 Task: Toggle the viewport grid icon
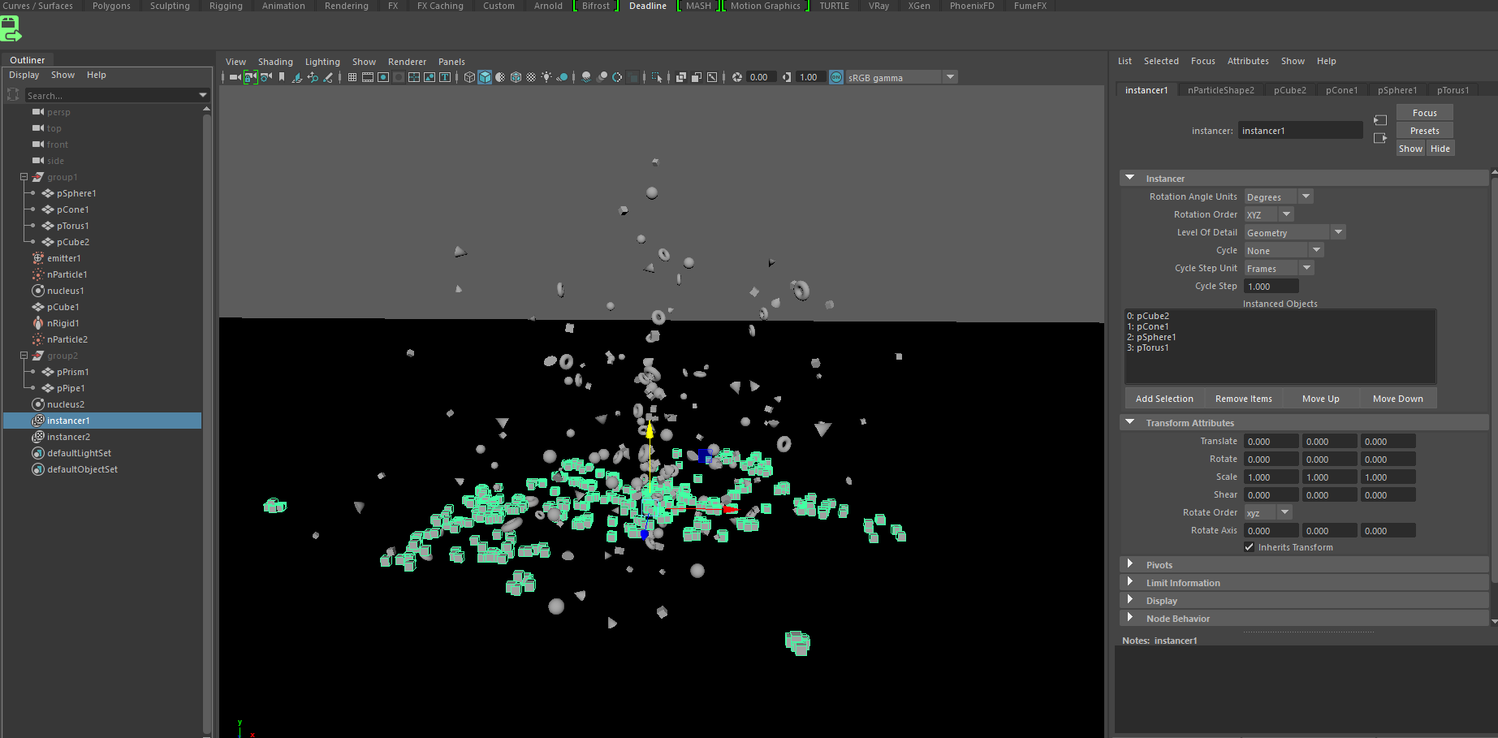(352, 77)
